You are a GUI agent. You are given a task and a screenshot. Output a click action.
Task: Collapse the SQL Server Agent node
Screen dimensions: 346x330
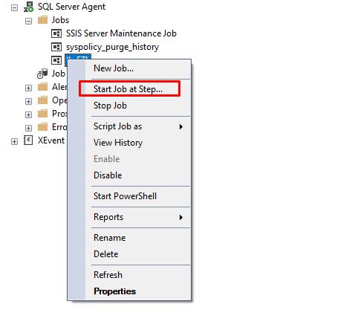(x=15, y=7)
